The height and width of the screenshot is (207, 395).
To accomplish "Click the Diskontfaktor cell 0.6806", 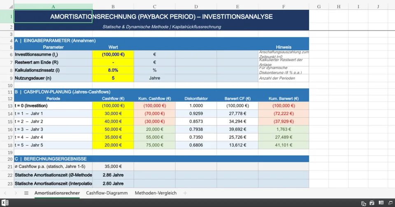I will (196, 145).
